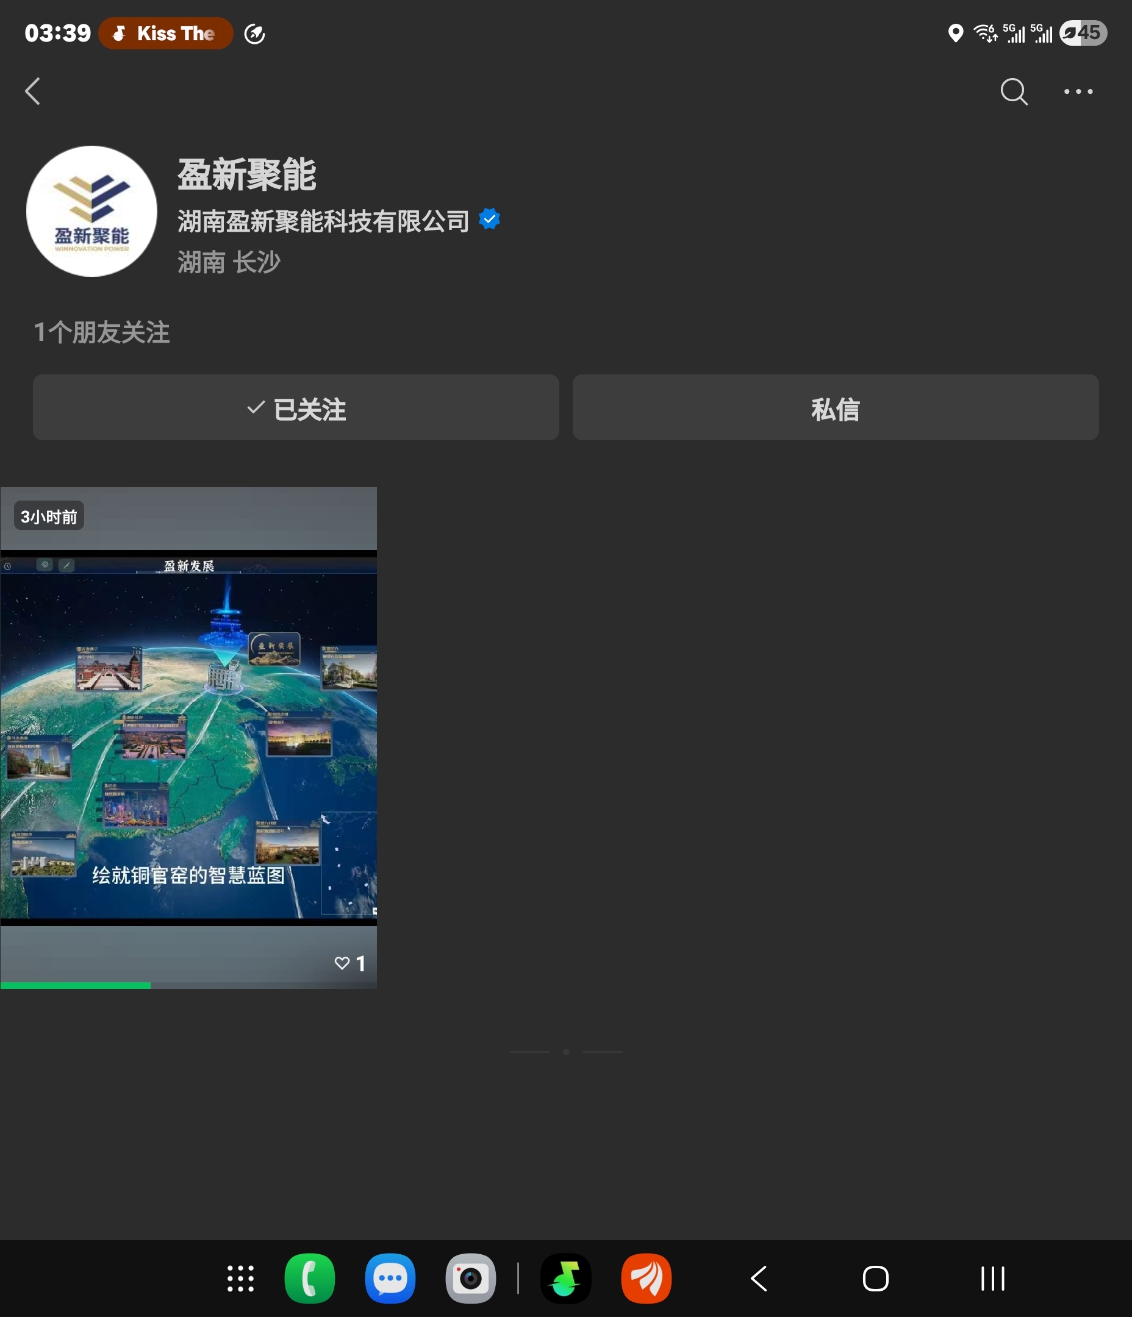The height and width of the screenshot is (1317, 1132).
Task: Open the app drawer grid icon
Action: [x=240, y=1278]
